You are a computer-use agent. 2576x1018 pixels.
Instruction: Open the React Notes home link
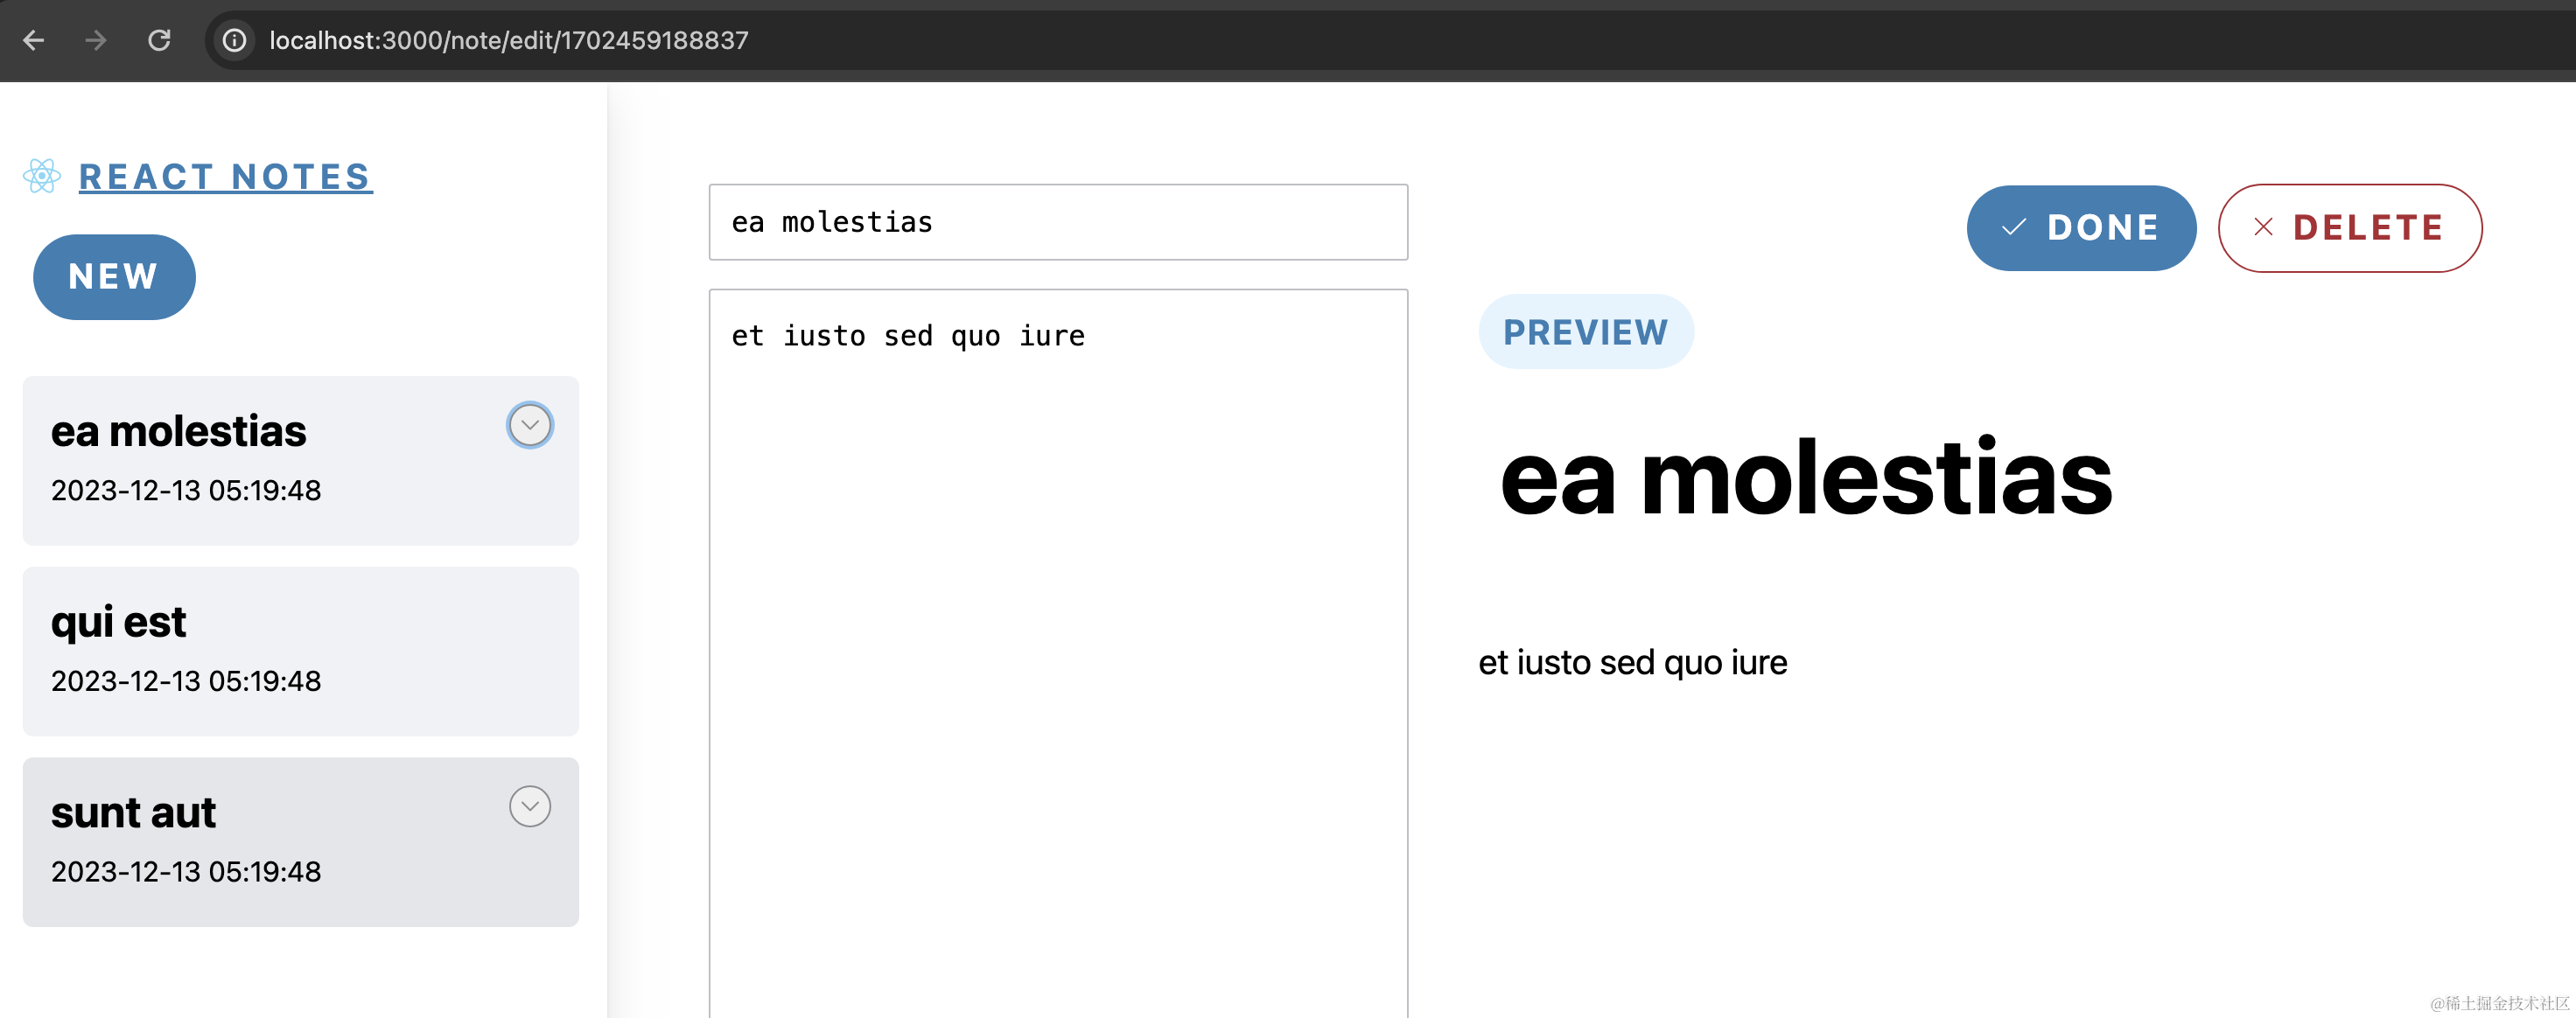[x=225, y=177]
